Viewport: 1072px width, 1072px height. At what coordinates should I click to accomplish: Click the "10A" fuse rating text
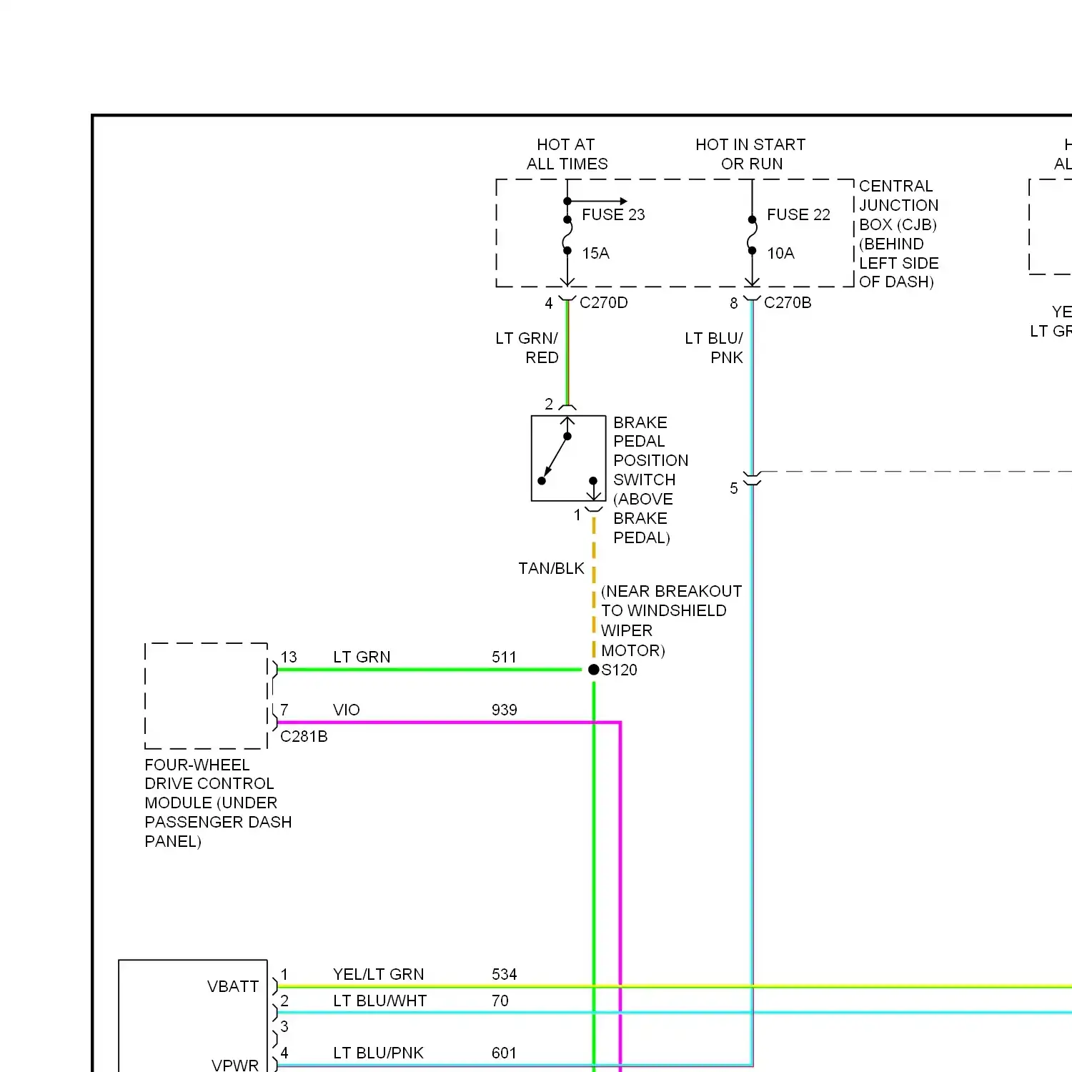click(780, 253)
